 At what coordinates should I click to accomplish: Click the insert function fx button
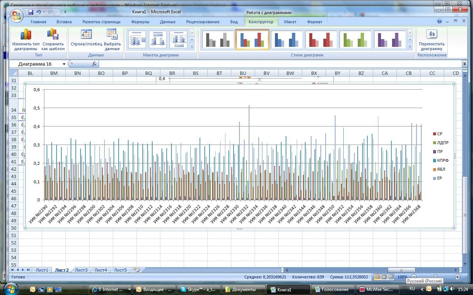[x=94, y=64]
